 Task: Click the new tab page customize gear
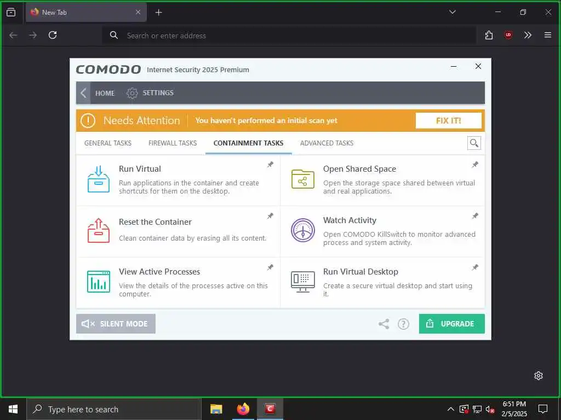[x=538, y=376]
